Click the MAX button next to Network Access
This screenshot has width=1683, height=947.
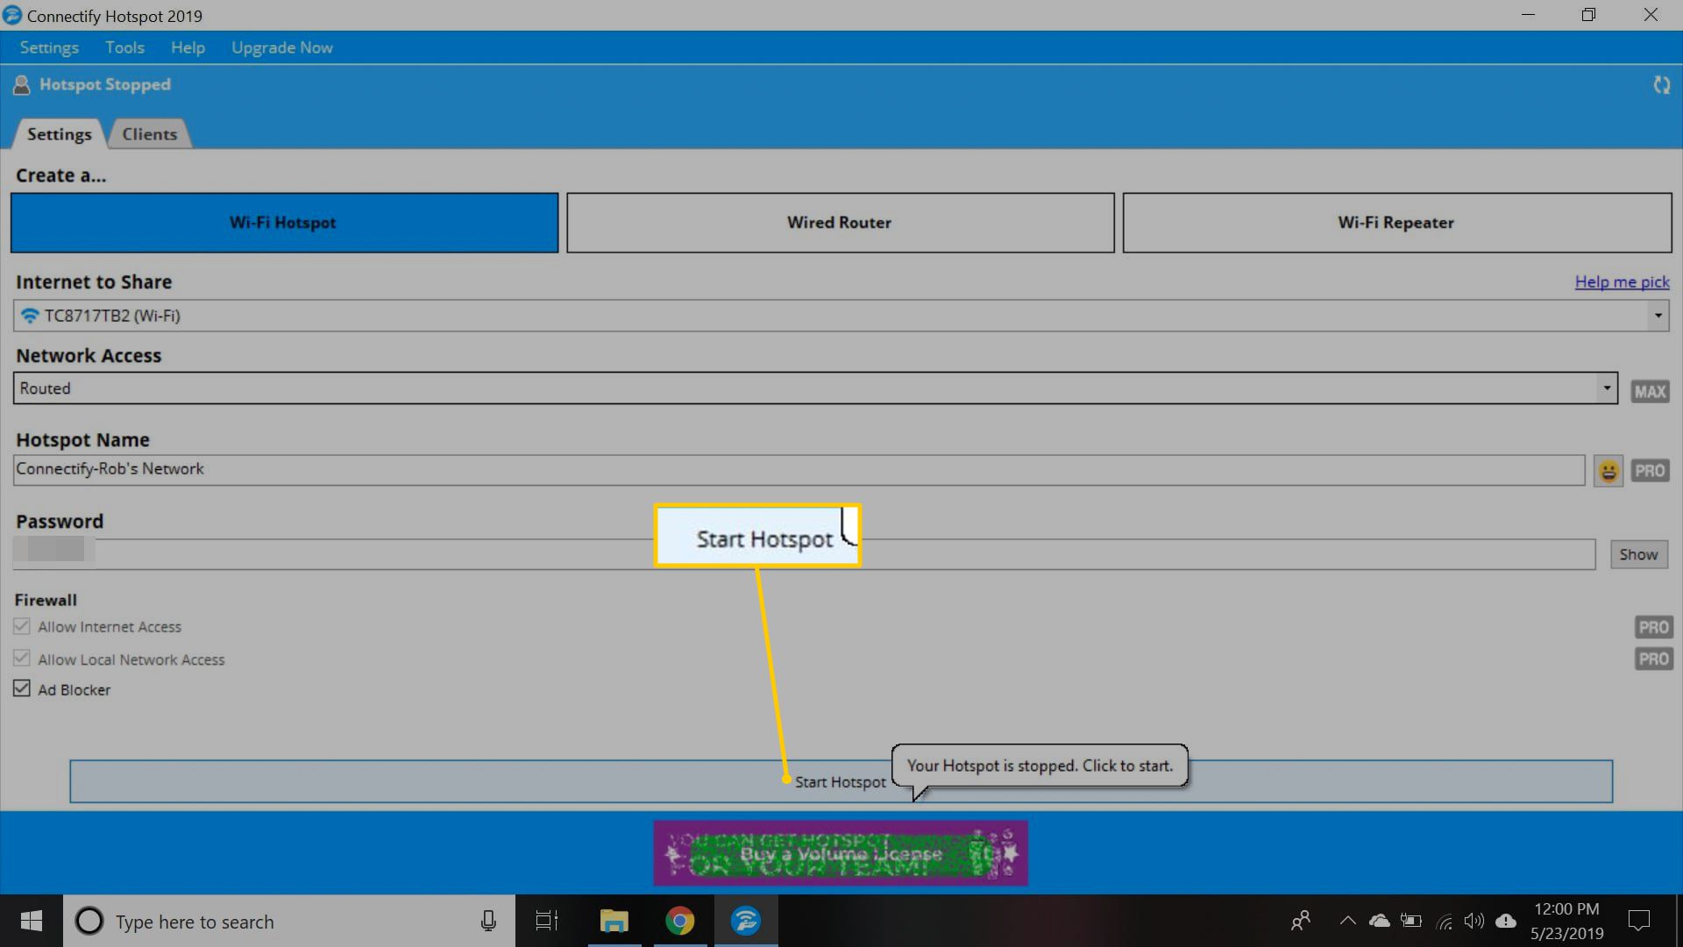1650,391
